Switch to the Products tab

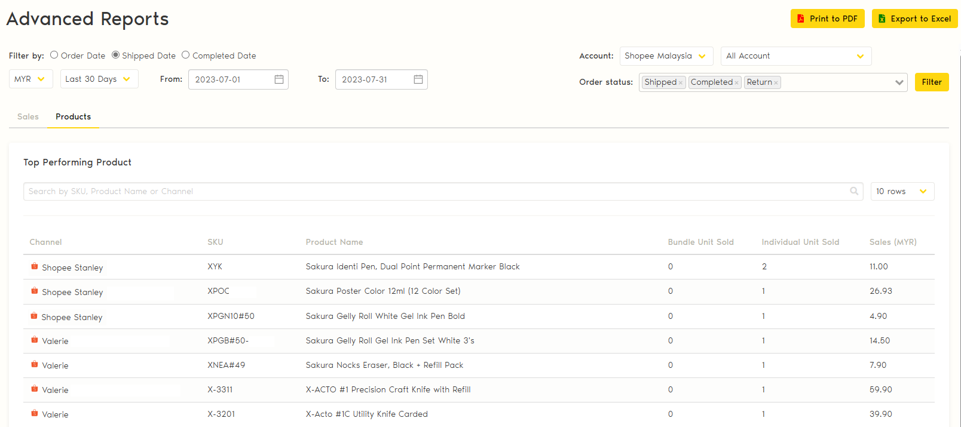(74, 116)
